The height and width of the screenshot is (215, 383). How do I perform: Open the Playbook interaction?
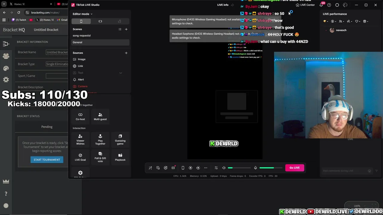point(120,157)
